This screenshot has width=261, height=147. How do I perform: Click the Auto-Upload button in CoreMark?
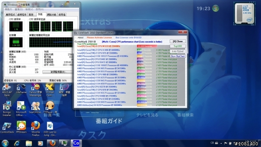click(178, 51)
